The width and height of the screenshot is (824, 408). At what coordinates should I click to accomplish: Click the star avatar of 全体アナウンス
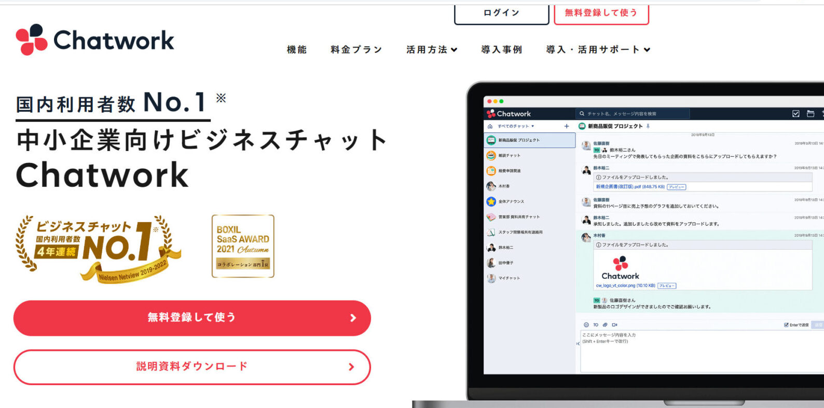point(491,201)
